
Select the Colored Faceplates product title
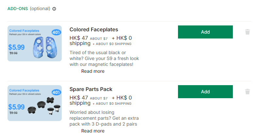[94, 29]
